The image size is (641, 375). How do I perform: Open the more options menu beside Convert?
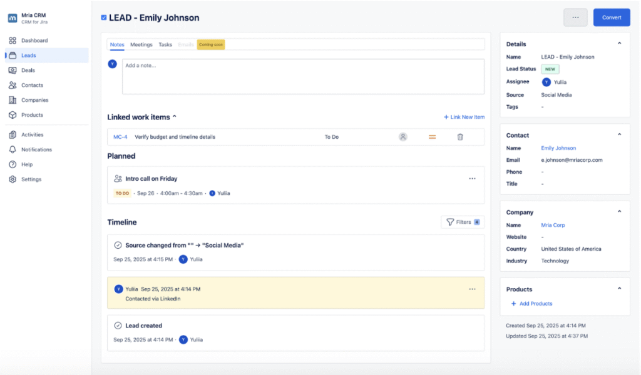click(575, 17)
